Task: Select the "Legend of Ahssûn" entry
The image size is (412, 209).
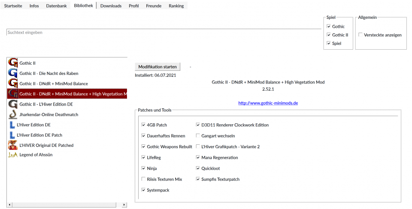Action: pos(67,155)
